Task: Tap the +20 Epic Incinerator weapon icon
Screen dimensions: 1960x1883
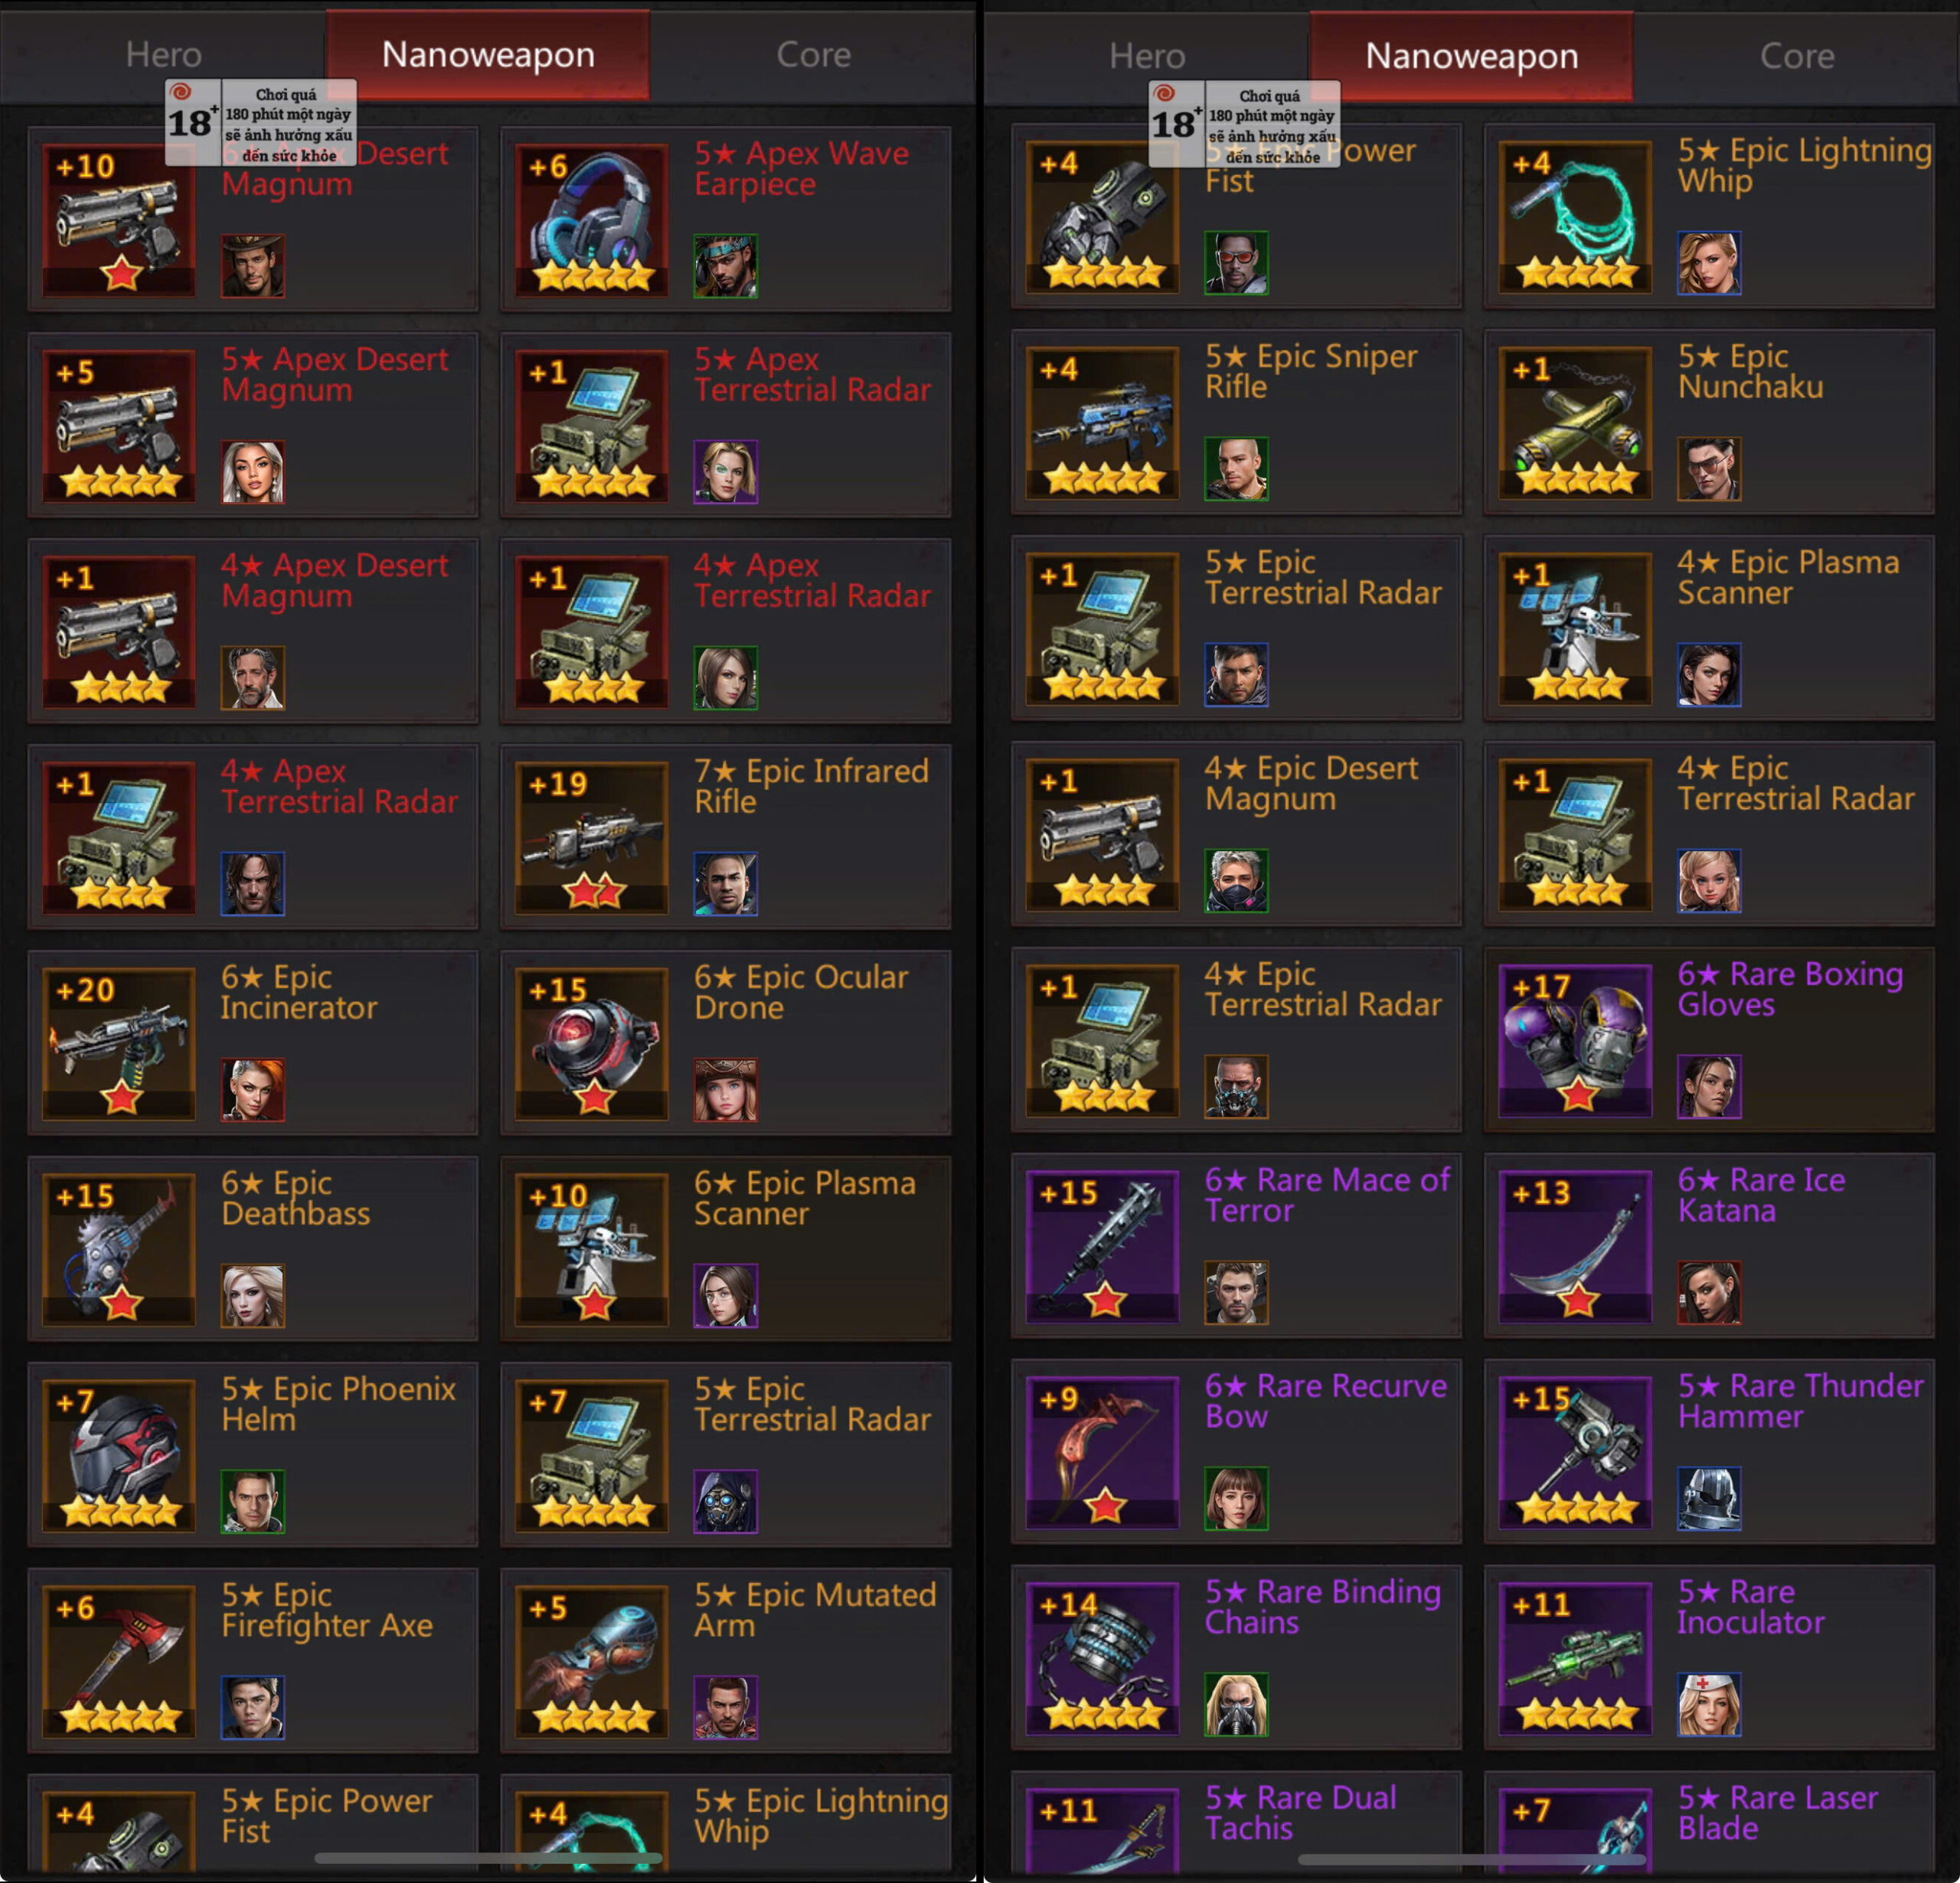Action: coord(119,1043)
